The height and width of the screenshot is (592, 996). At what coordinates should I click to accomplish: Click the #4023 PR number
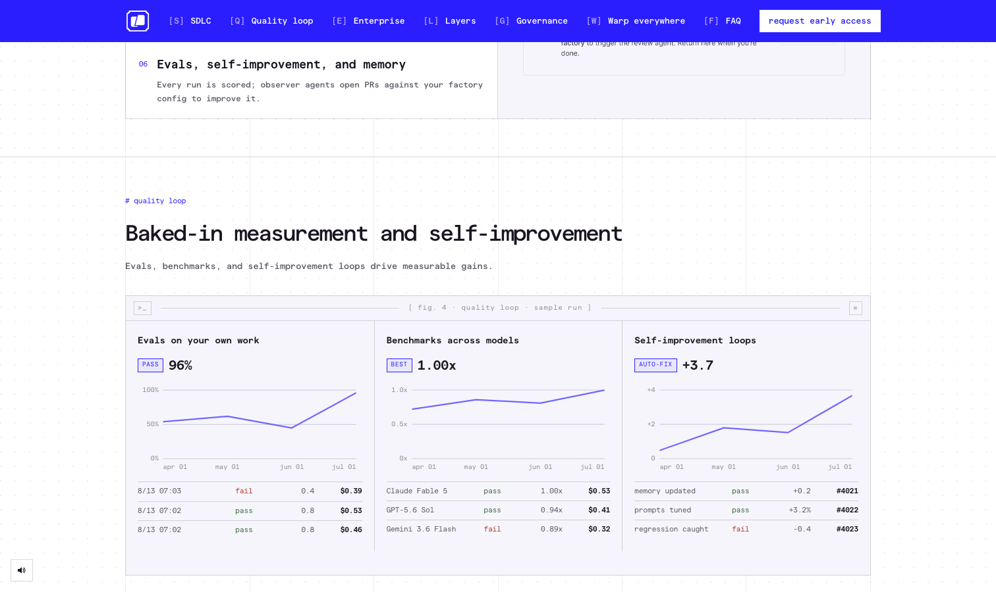[x=847, y=529]
